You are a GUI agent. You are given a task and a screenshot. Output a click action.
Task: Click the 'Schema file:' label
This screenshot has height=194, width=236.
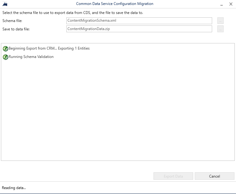pos(12,21)
